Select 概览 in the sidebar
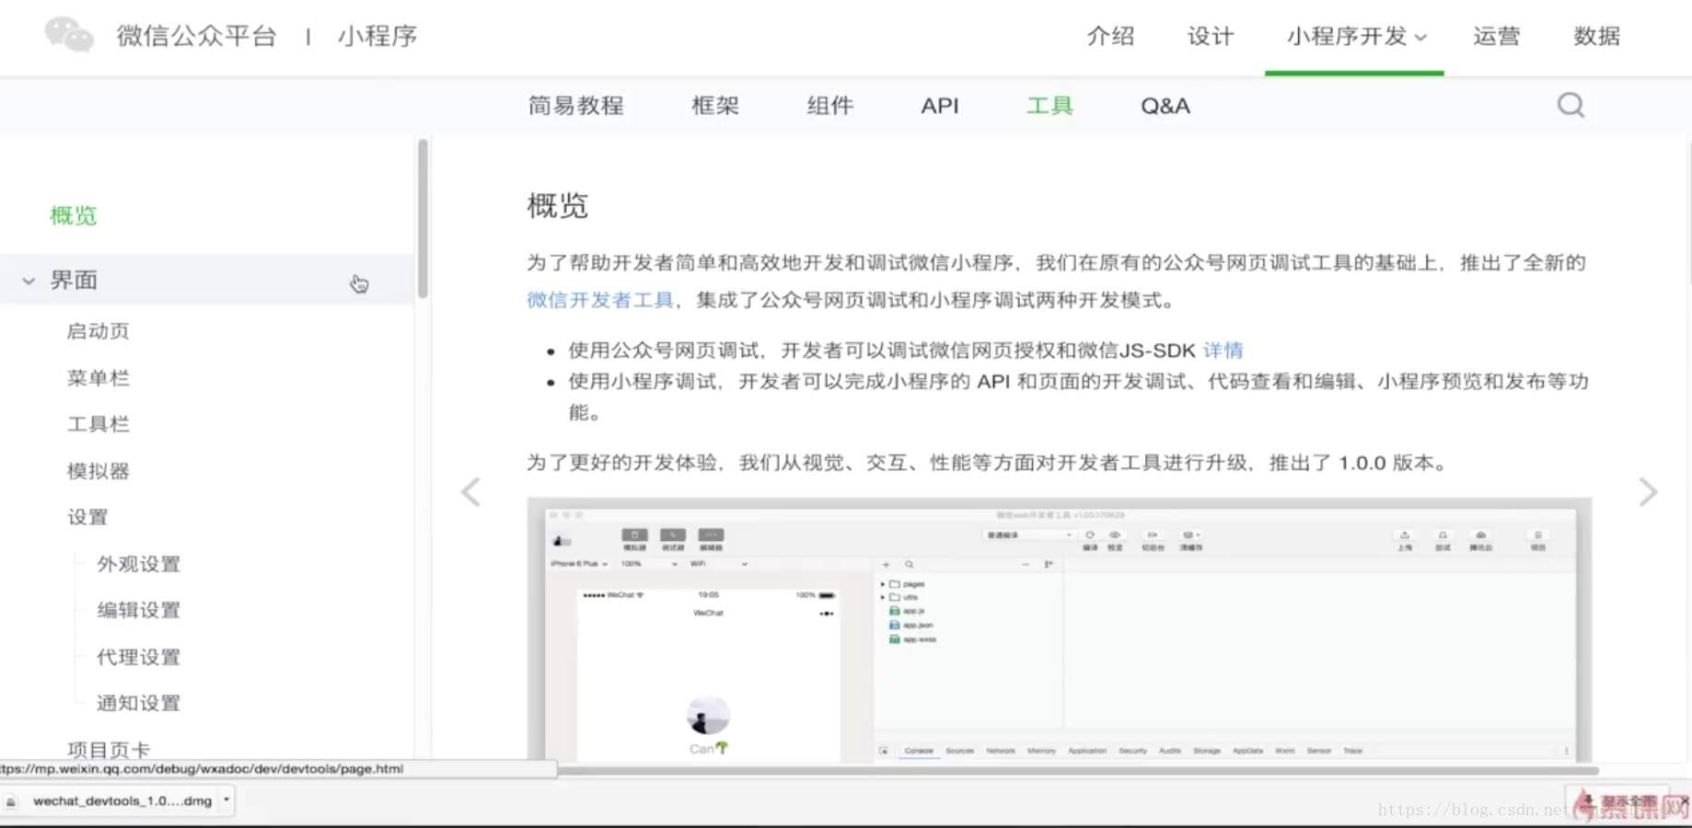This screenshot has height=828, width=1692. pyautogui.click(x=74, y=215)
